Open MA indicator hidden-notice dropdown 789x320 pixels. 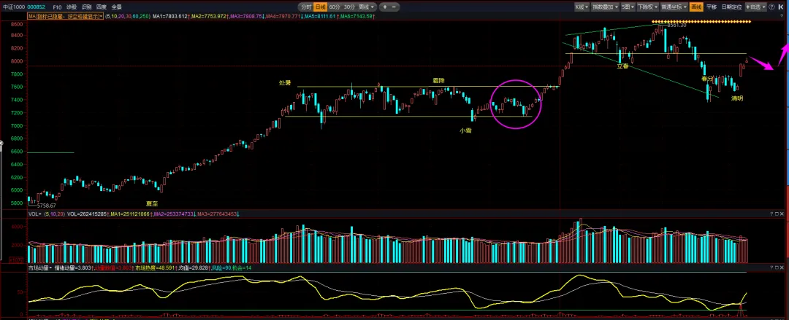click(x=66, y=16)
